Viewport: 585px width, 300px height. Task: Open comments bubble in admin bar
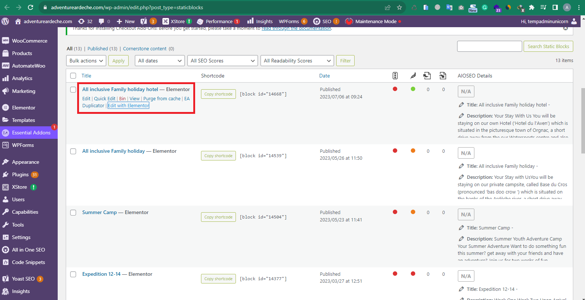pyautogui.click(x=104, y=21)
